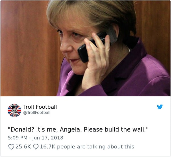171x157 pixels.
Task: Like the tweet with the heart icon
Action: click(11, 147)
